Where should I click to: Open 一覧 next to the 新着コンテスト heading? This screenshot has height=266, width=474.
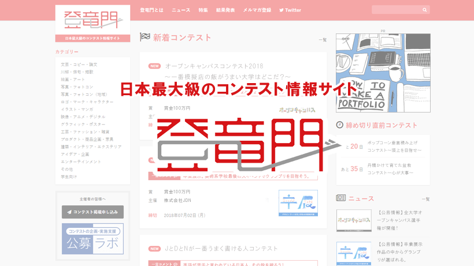323,40
